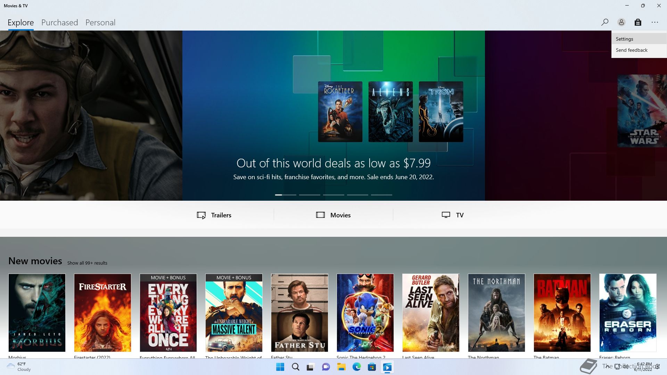
Task: Open the Movies category button
Action: coord(333,215)
